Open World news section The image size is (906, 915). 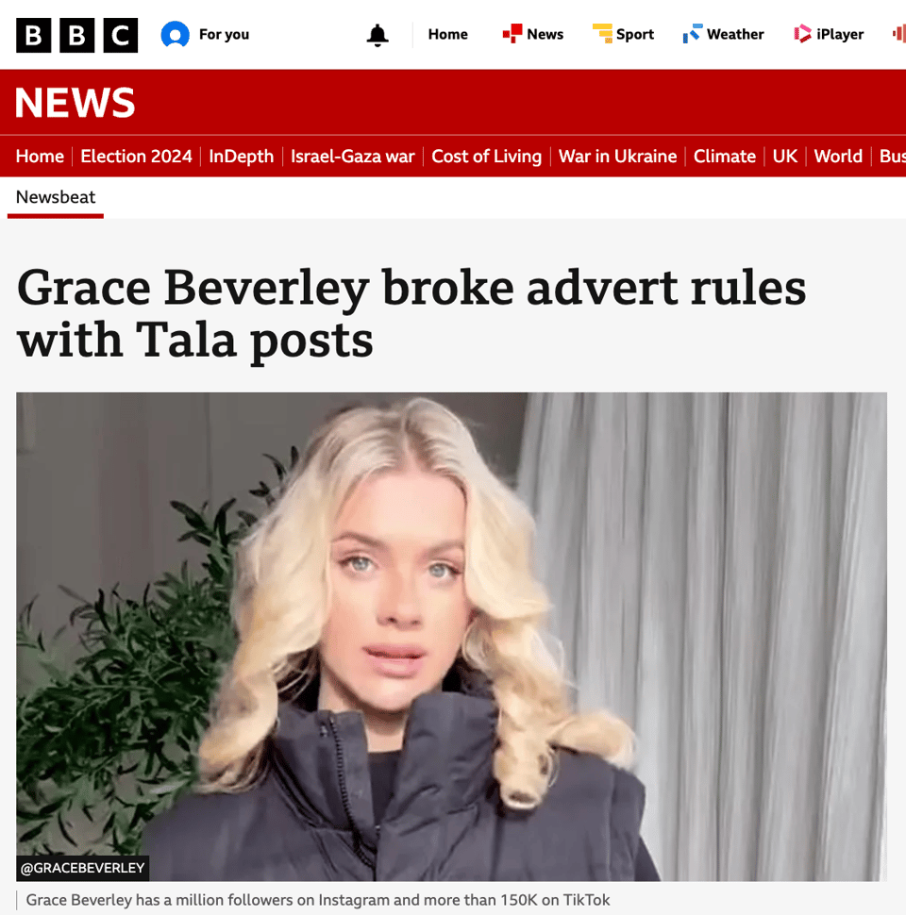click(838, 157)
